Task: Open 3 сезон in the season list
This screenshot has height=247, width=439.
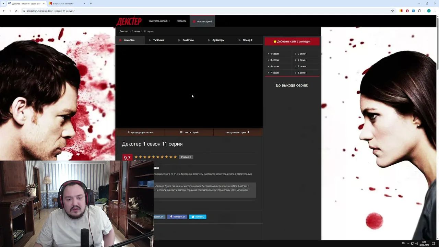Action: click(x=274, y=60)
